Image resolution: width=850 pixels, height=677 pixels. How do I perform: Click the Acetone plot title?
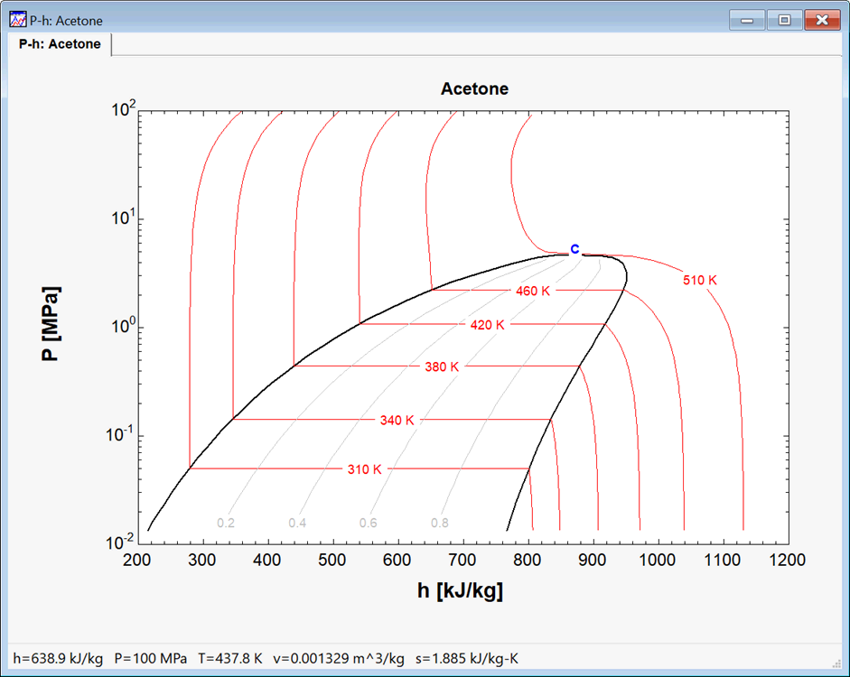[474, 89]
